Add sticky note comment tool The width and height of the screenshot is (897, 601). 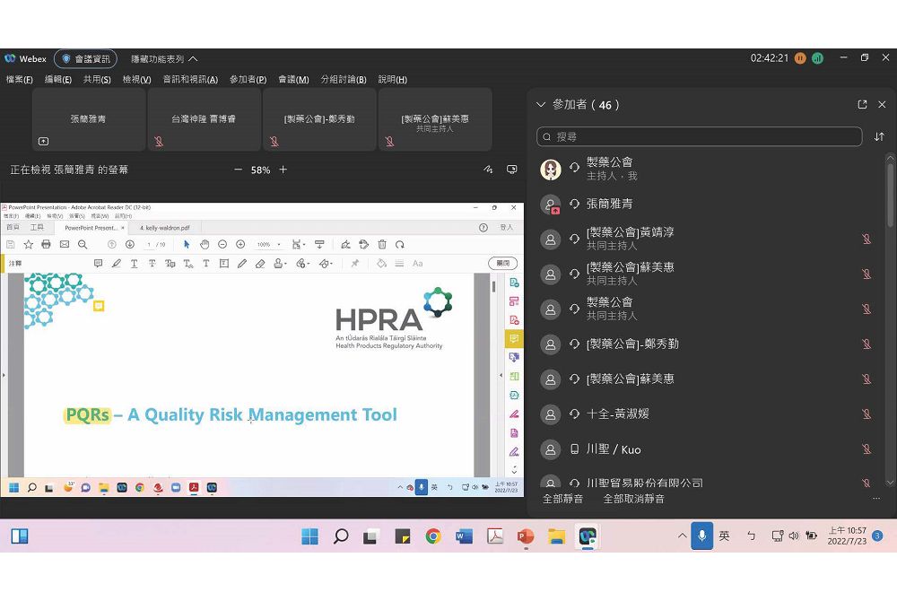pos(98,264)
